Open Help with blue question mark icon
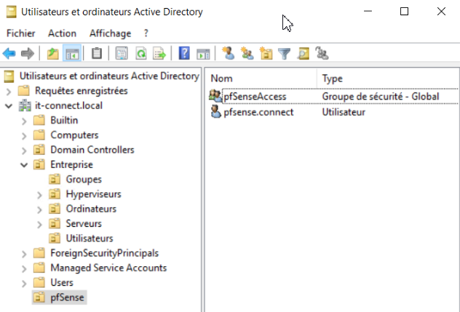The image size is (460, 312). 184,54
